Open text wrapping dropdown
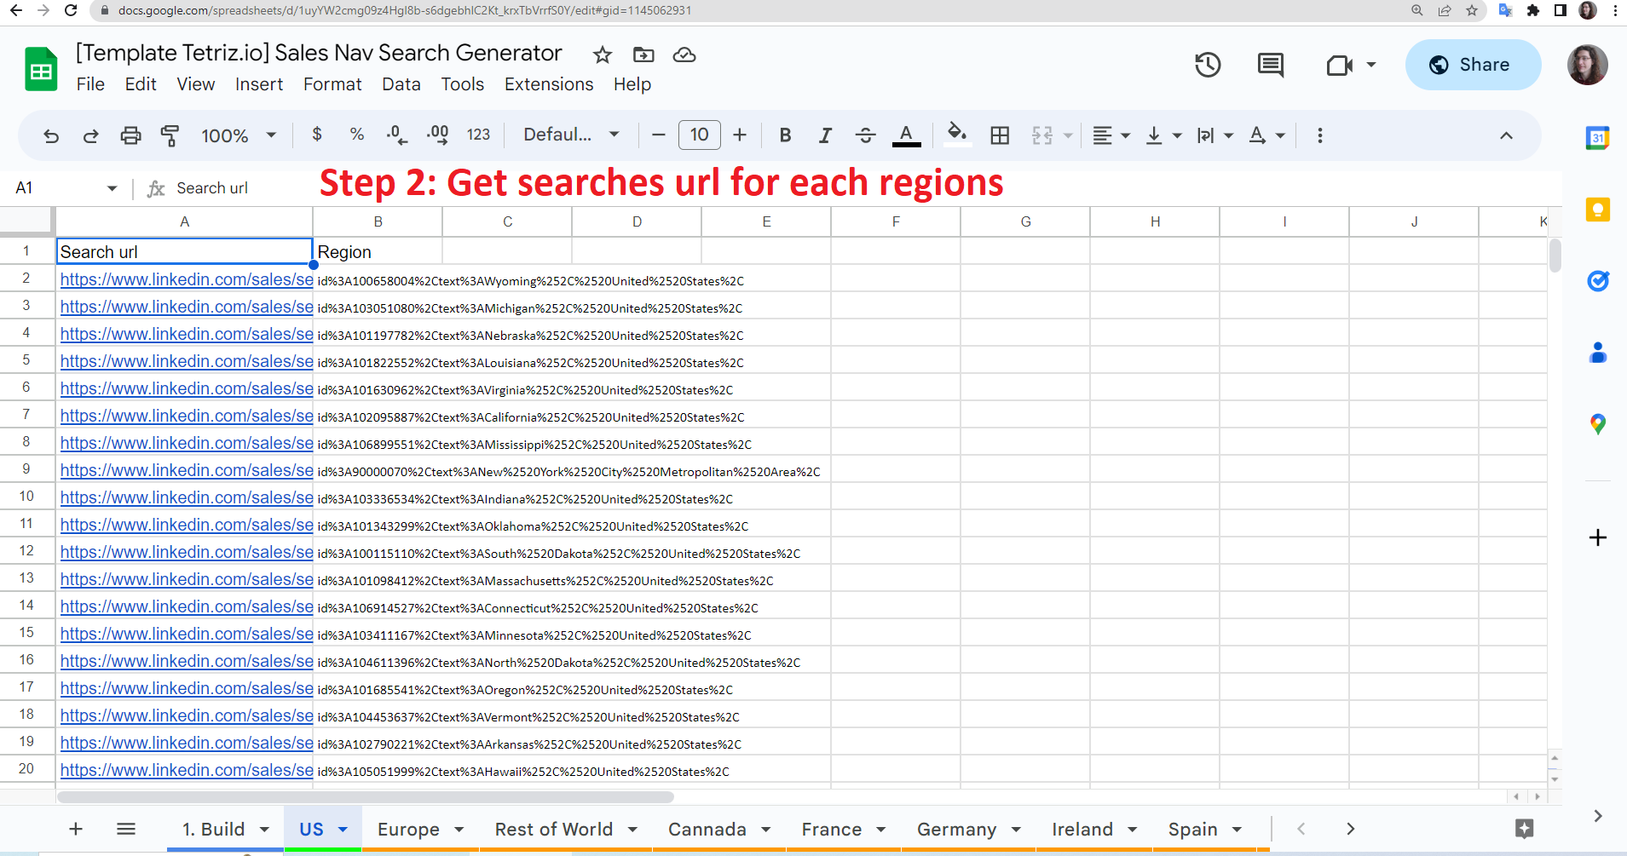 [x=1214, y=135]
